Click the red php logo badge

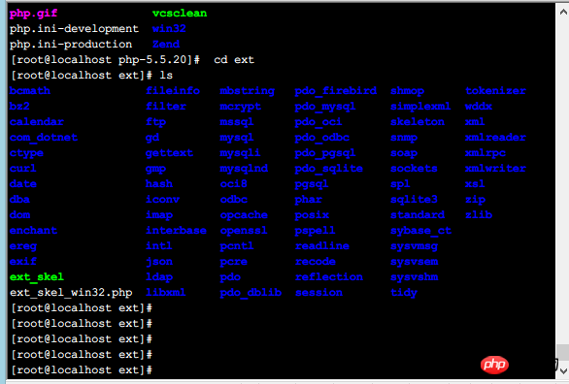(x=494, y=365)
